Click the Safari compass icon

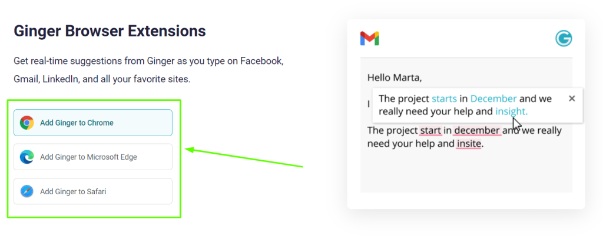pos(26,191)
